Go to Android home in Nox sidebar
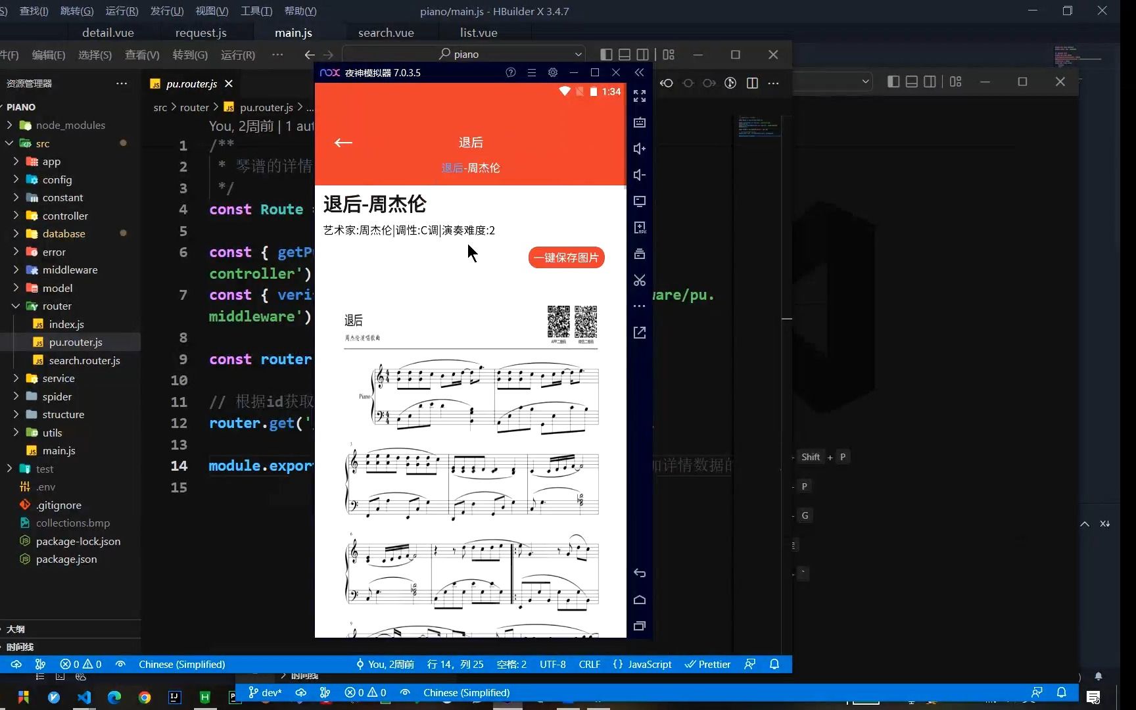Viewport: 1136px width, 710px height. [x=640, y=600]
